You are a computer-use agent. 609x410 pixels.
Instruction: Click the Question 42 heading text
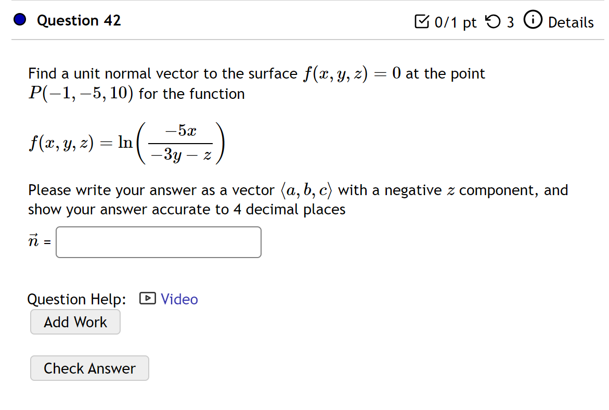(77, 20)
